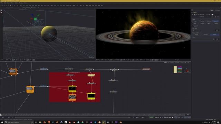
Task: Add a Rsz resize tool from the toolbar
Action: [x=81, y=6]
